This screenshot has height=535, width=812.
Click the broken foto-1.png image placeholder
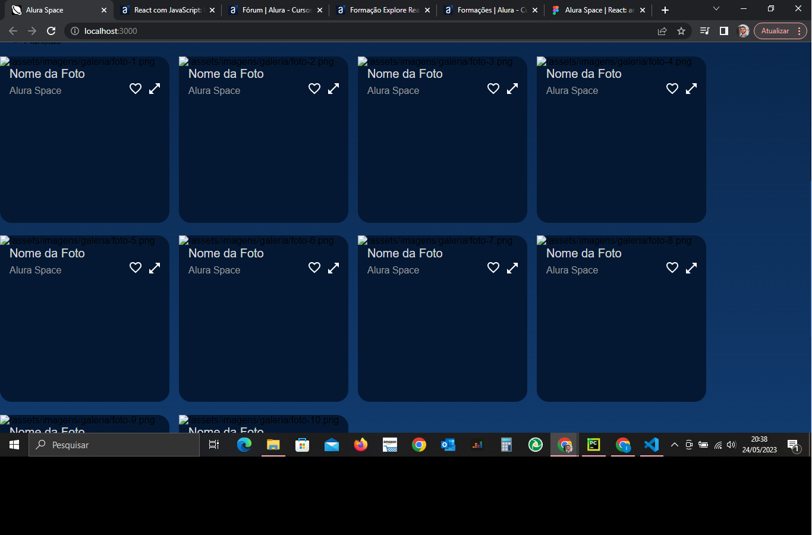(78, 62)
